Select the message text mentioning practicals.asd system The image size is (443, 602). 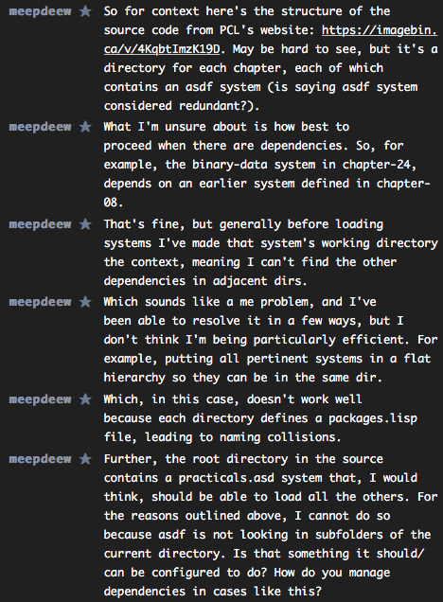click(271, 524)
